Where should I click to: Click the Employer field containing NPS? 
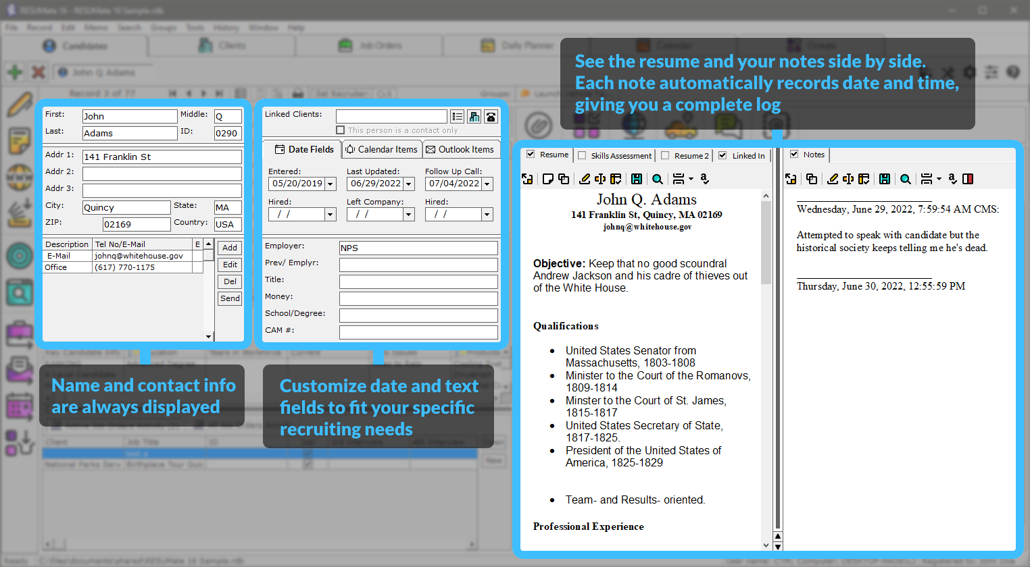click(x=418, y=248)
